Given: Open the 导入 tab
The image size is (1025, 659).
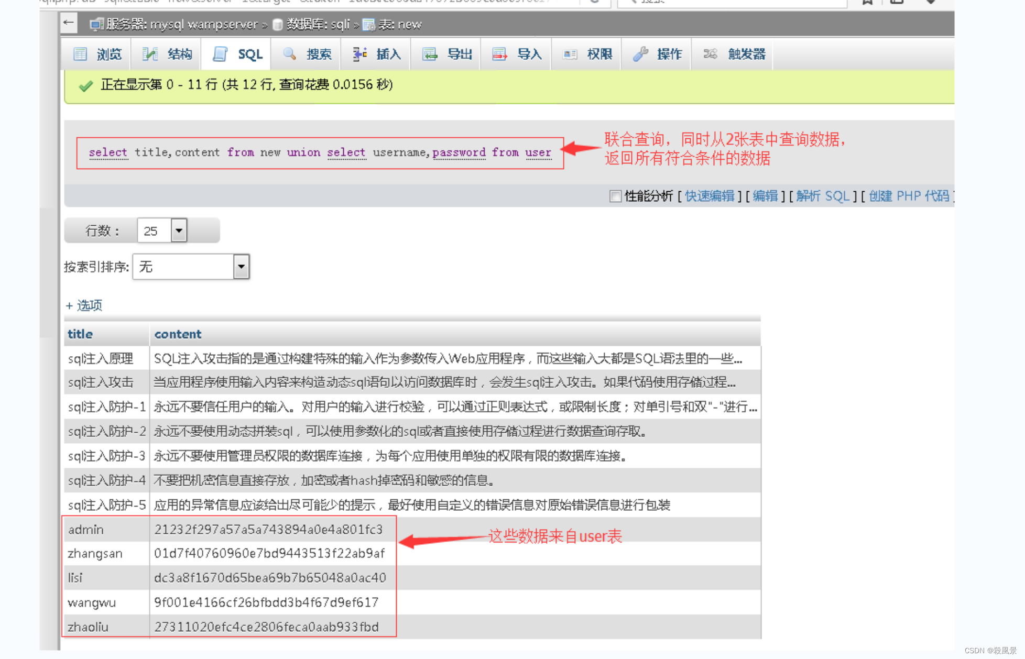Looking at the screenshot, I should coord(516,53).
